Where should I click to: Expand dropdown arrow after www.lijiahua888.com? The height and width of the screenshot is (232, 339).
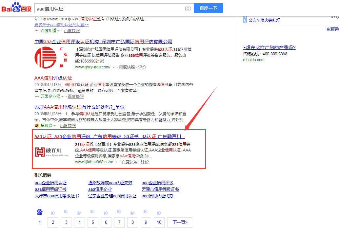[116, 162]
